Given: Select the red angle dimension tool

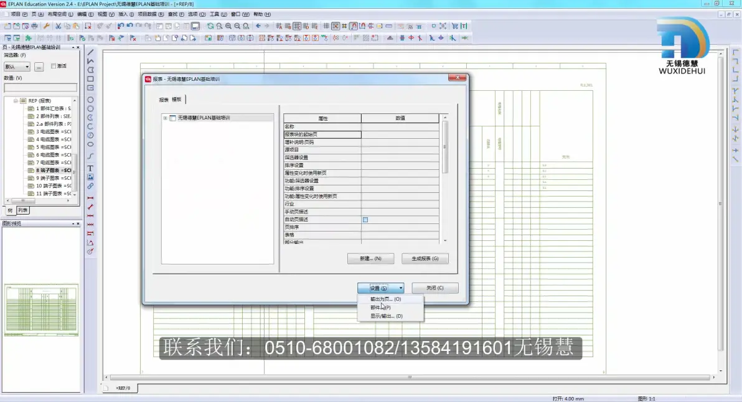Looking at the screenshot, I should pos(90,243).
